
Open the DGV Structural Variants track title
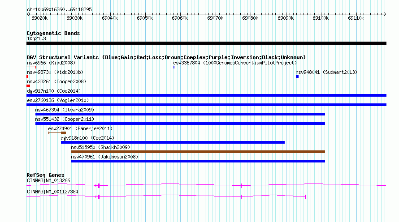click(x=166, y=57)
